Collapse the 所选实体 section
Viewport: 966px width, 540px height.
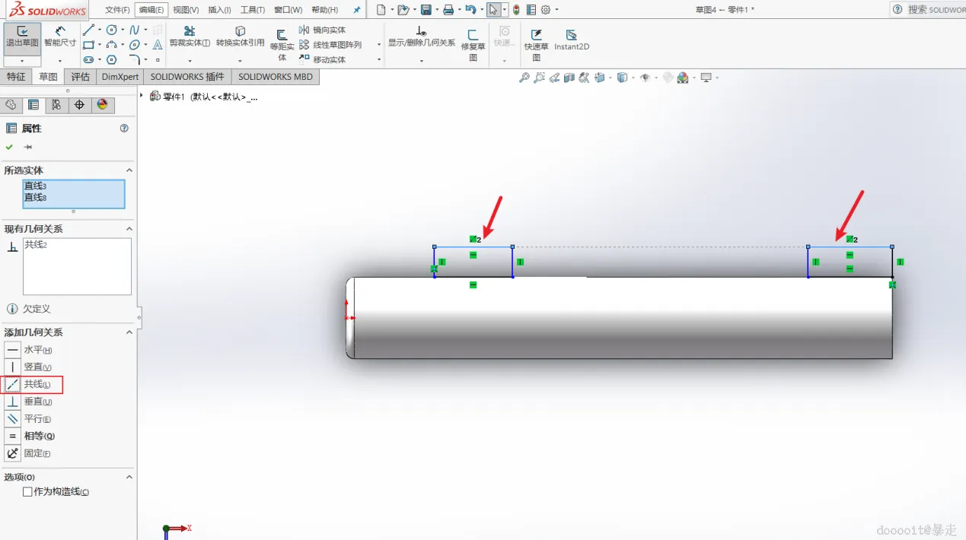[x=129, y=170]
